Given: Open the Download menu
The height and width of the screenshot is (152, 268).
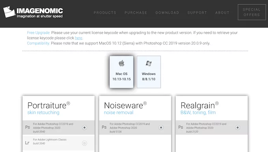Looking at the screenshot, I should pyautogui.click(x=167, y=13).
